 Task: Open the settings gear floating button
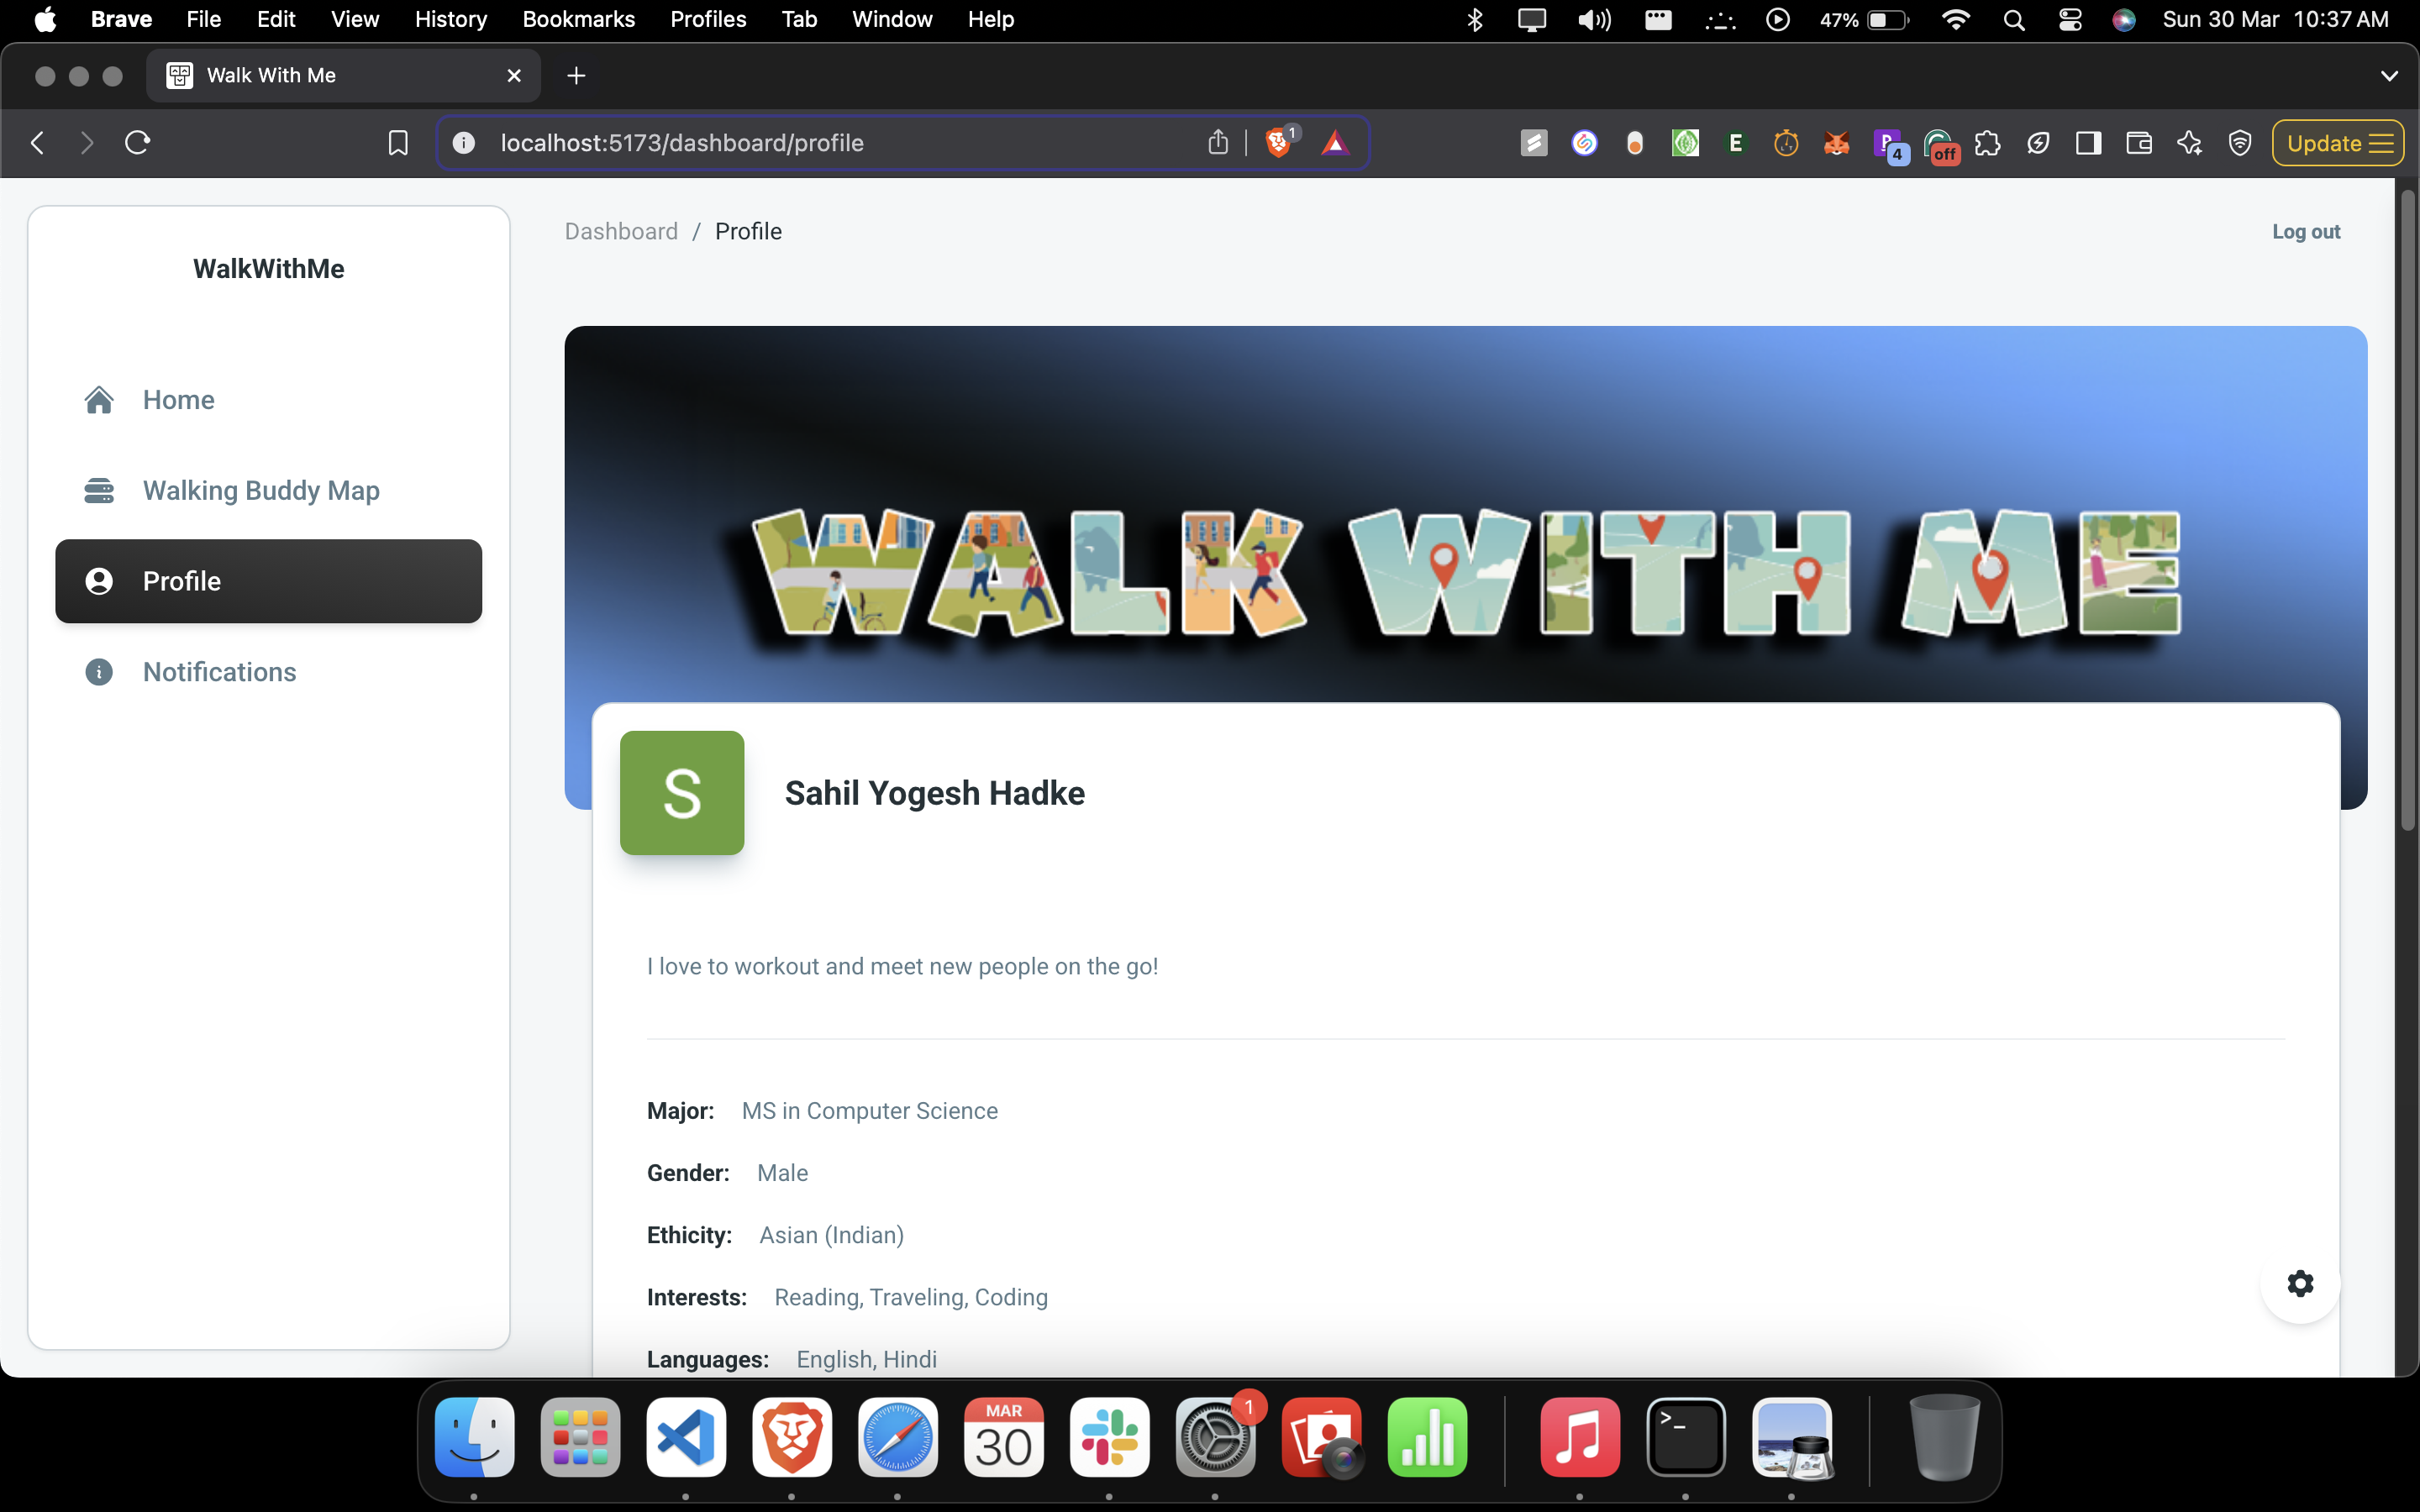(x=2300, y=1283)
